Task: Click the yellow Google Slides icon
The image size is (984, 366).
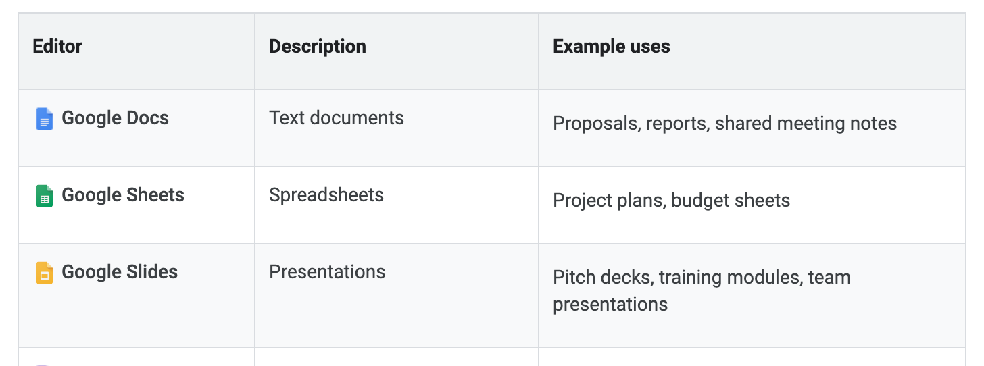Action: pos(44,273)
